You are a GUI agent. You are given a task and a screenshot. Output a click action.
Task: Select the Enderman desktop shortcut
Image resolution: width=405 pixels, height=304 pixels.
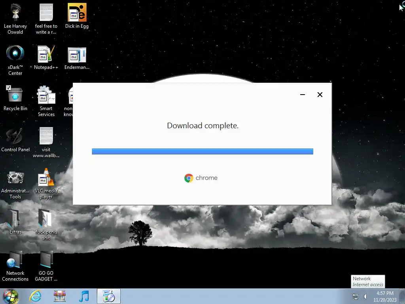[x=77, y=59]
